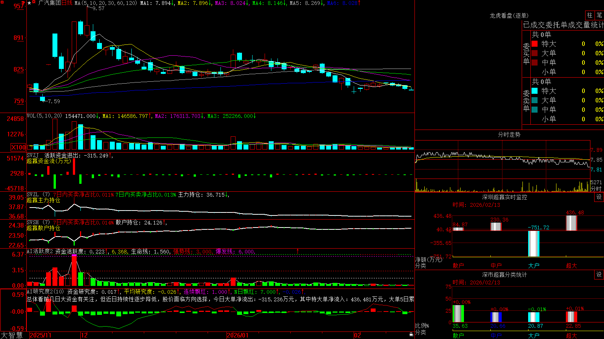Click the lock icon below the chart
604x339 pixels.
(411, 334)
